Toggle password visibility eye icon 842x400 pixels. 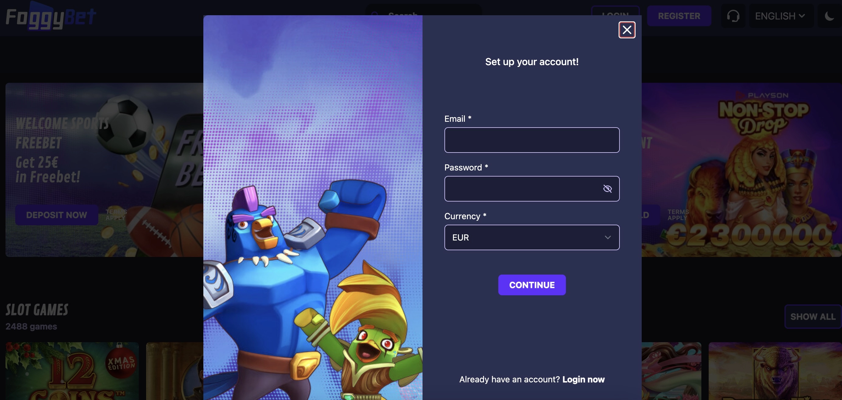click(607, 188)
